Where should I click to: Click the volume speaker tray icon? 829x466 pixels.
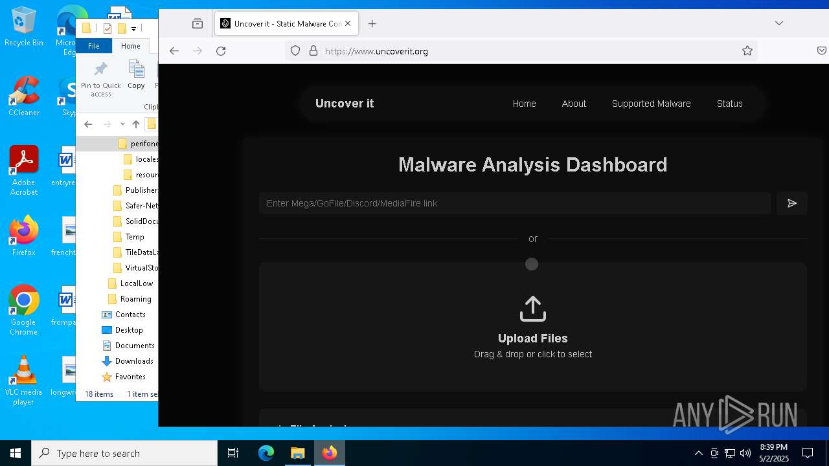pyautogui.click(x=745, y=453)
